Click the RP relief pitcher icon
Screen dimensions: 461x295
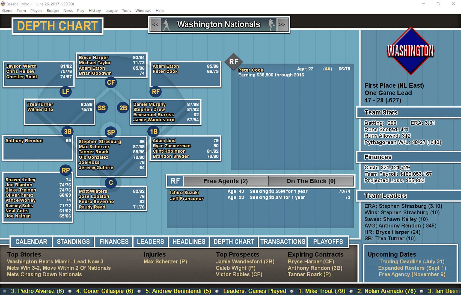pyautogui.click(x=66, y=170)
